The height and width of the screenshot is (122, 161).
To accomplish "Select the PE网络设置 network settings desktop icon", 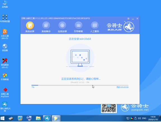I will pyautogui.click(x=5, y=18).
